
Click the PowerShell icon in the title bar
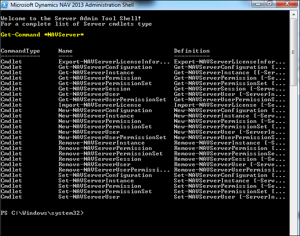point(5,5)
